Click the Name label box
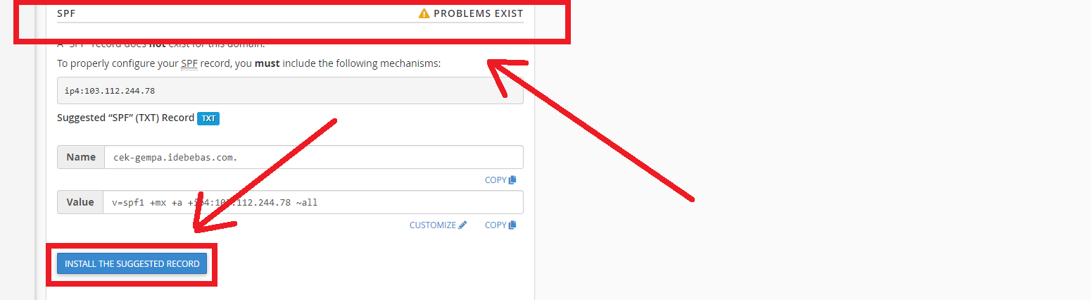The width and height of the screenshot is (1091, 300). 81,157
